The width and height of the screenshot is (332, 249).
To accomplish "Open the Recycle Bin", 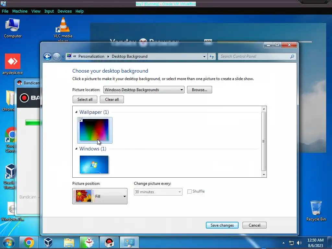I will 316,211.
